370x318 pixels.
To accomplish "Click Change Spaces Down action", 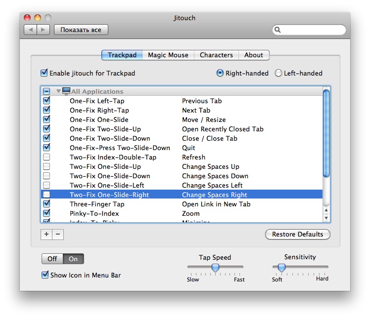I will [x=215, y=176].
